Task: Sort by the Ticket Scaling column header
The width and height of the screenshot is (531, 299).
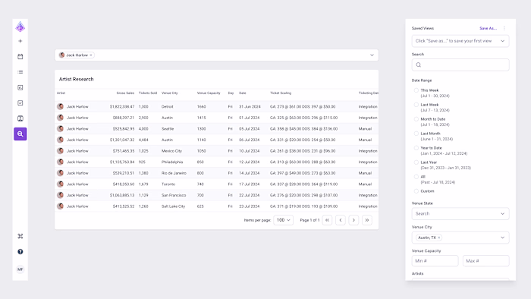Action: click(x=281, y=93)
